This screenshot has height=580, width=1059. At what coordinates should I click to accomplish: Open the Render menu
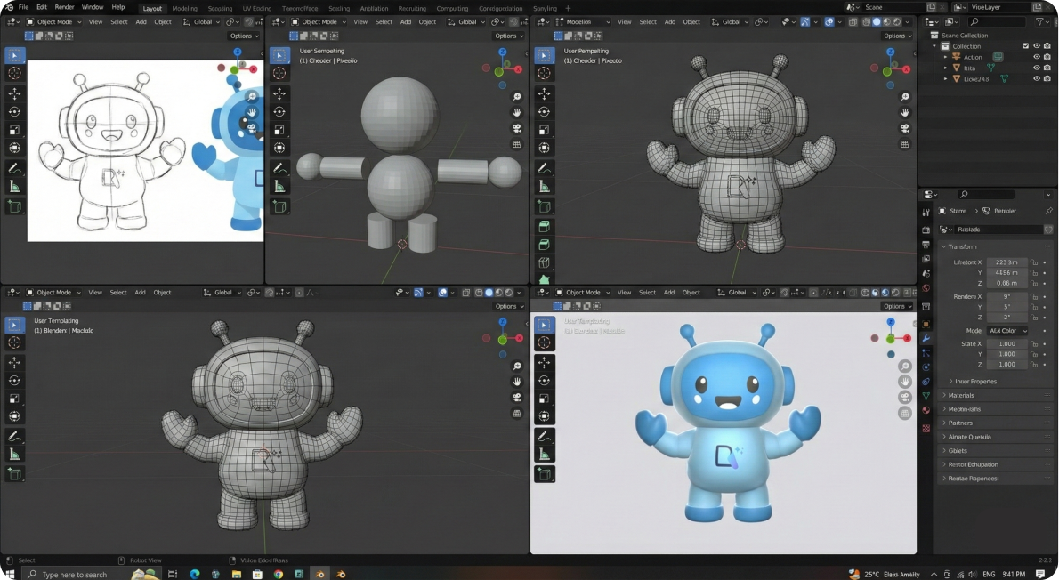(64, 7)
